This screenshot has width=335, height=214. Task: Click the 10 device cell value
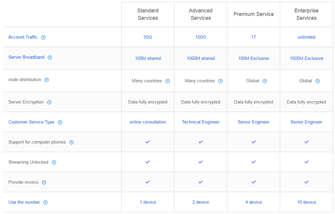[x=306, y=202]
